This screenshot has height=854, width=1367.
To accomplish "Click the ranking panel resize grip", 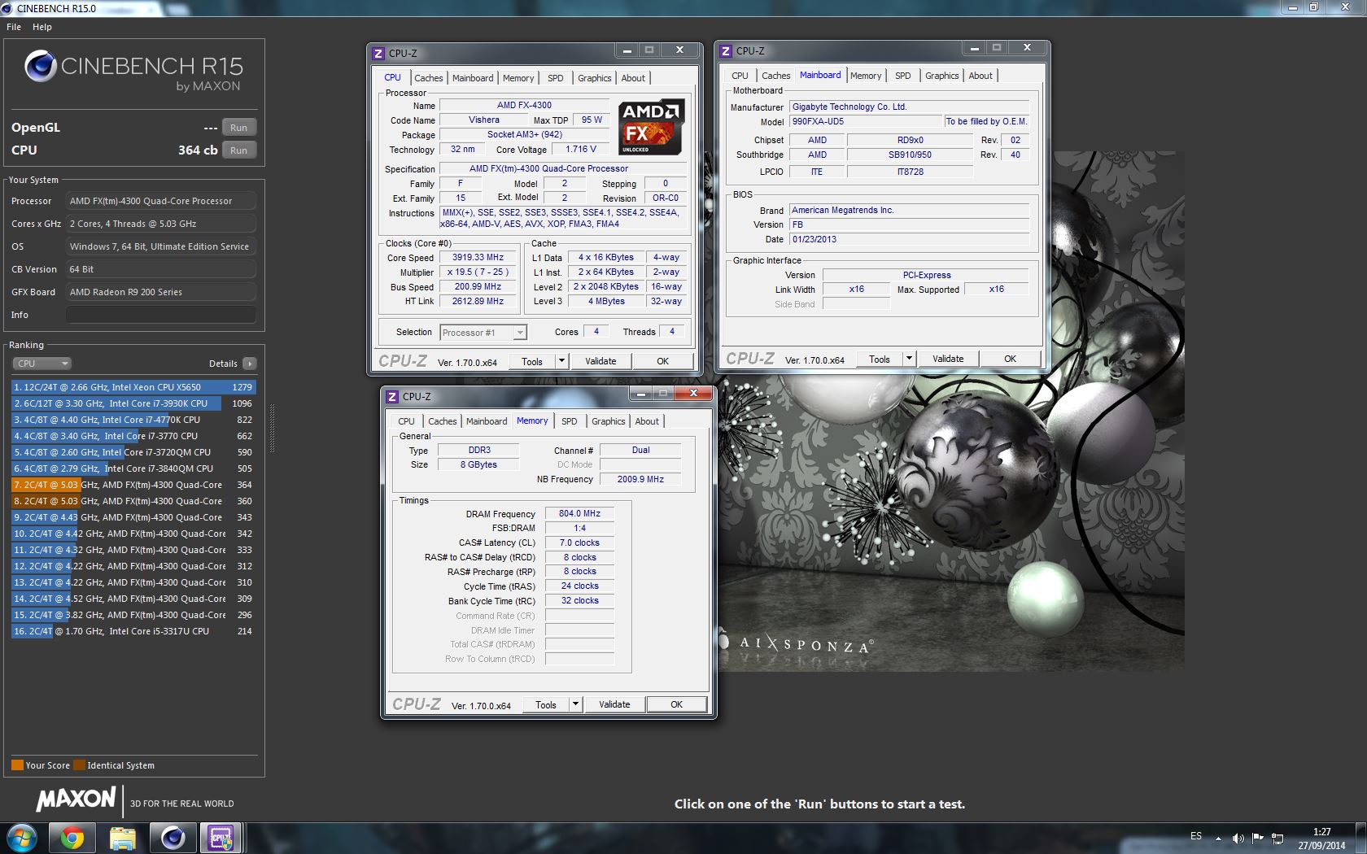I will 272,428.
